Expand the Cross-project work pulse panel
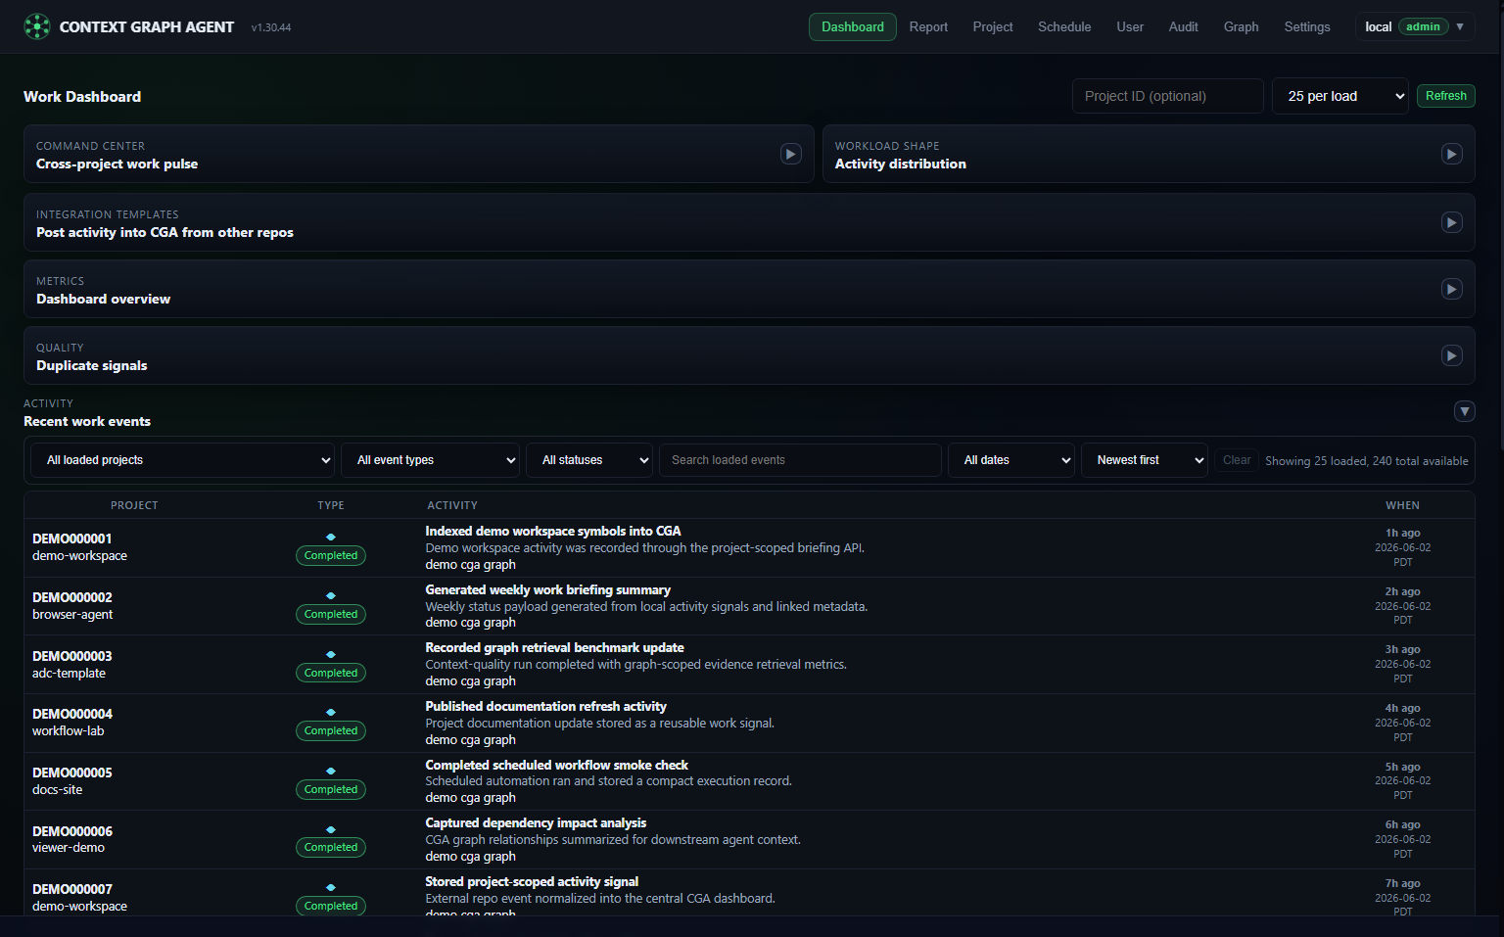1504x937 pixels. tap(791, 154)
